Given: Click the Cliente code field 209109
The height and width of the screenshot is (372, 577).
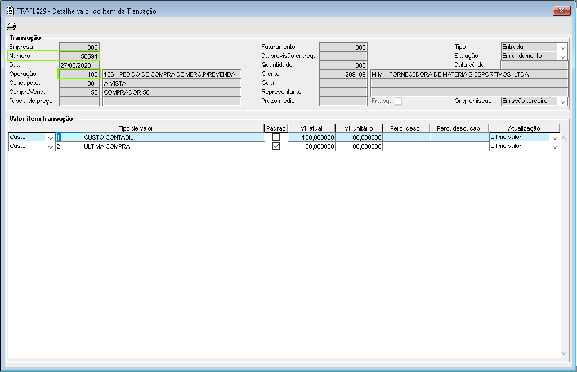Looking at the screenshot, I should click(343, 74).
